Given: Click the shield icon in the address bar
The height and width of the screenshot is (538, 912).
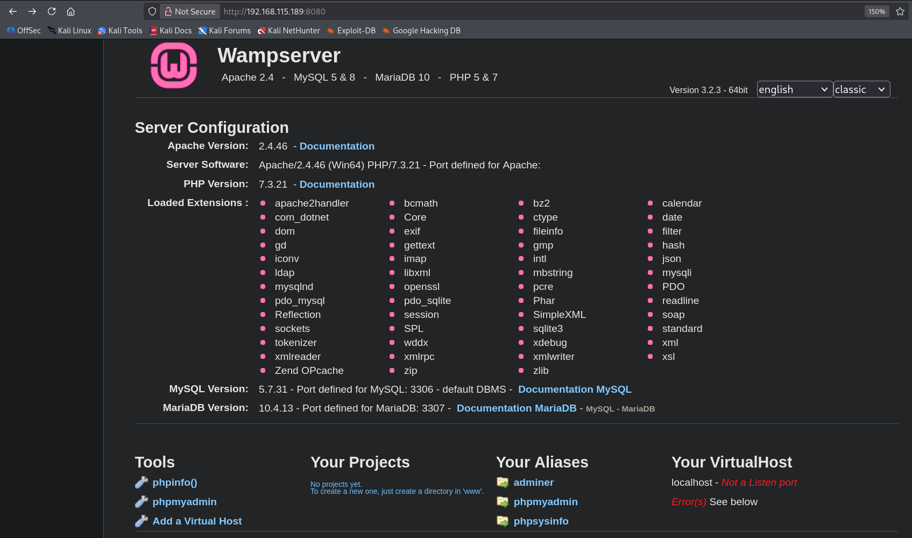Looking at the screenshot, I should [152, 11].
